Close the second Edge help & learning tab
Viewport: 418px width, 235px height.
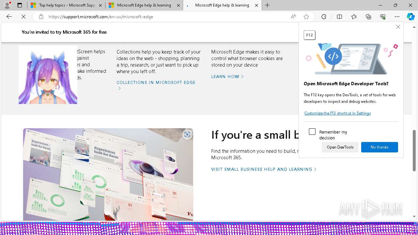(x=178, y=5)
